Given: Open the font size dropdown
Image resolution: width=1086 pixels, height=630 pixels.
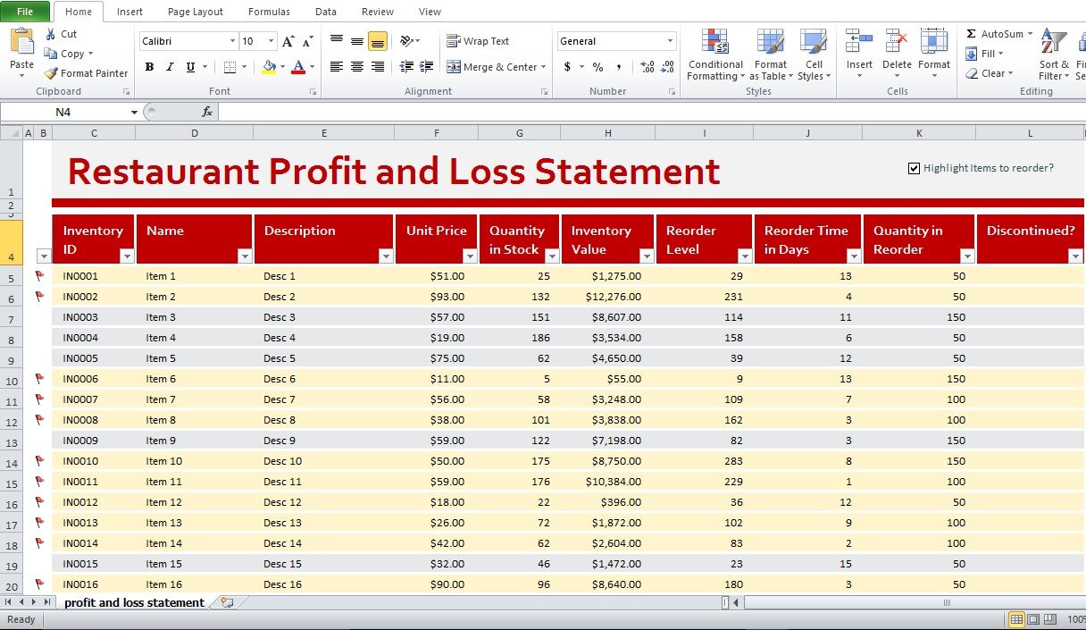Looking at the screenshot, I should tap(271, 41).
